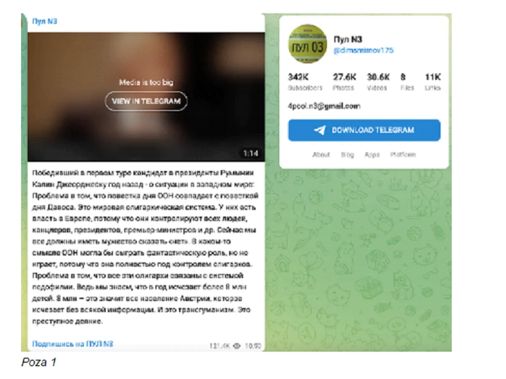Open the Blog footer link
This screenshot has width=506, height=379.
click(347, 155)
